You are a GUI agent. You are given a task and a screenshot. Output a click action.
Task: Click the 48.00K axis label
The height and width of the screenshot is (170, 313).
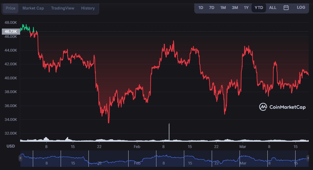(x=11, y=22)
